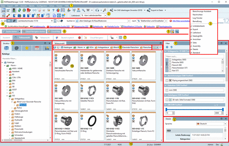Open the Sprache Deutsch dropdown

(225, 124)
